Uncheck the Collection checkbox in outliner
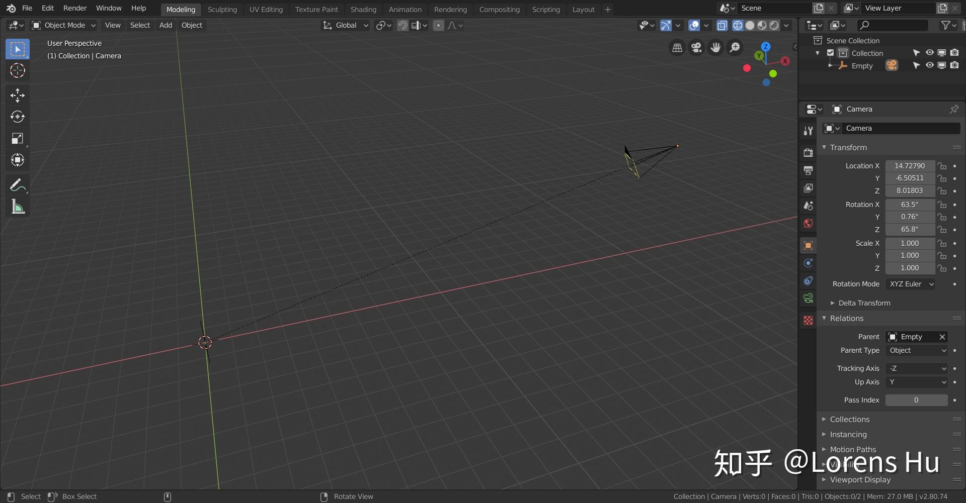The width and height of the screenshot is (966, 503). click(831, 53)
